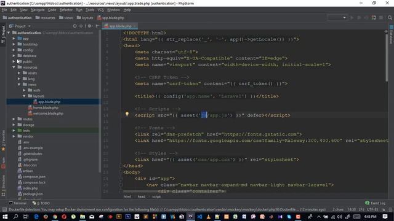
Task: Collapse the authentication root folder
Action: tap(9, 33)
